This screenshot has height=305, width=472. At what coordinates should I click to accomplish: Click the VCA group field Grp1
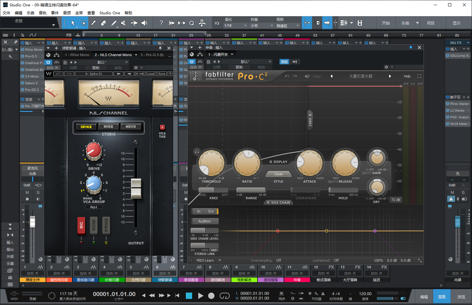point(94,207)
